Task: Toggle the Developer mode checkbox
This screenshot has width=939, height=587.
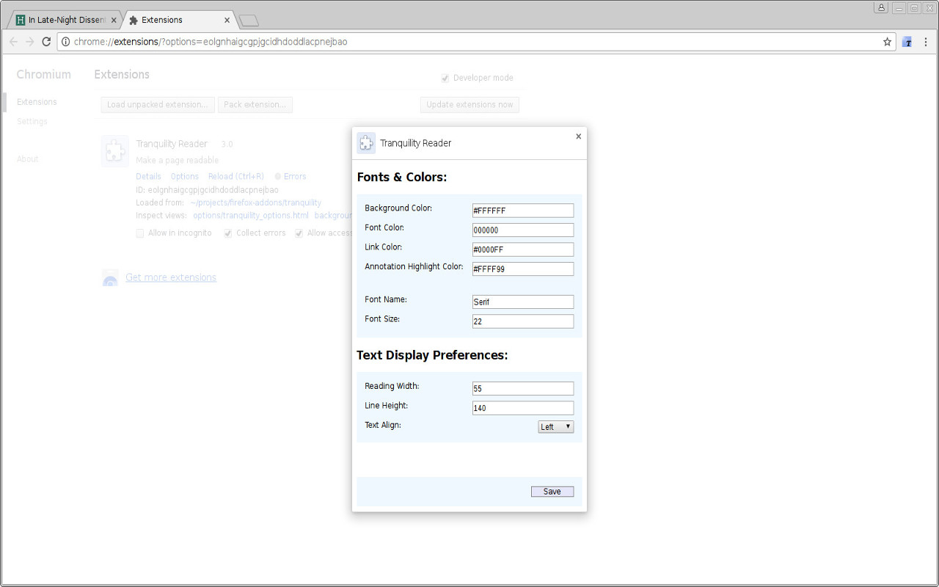Action: coord(445,78)
